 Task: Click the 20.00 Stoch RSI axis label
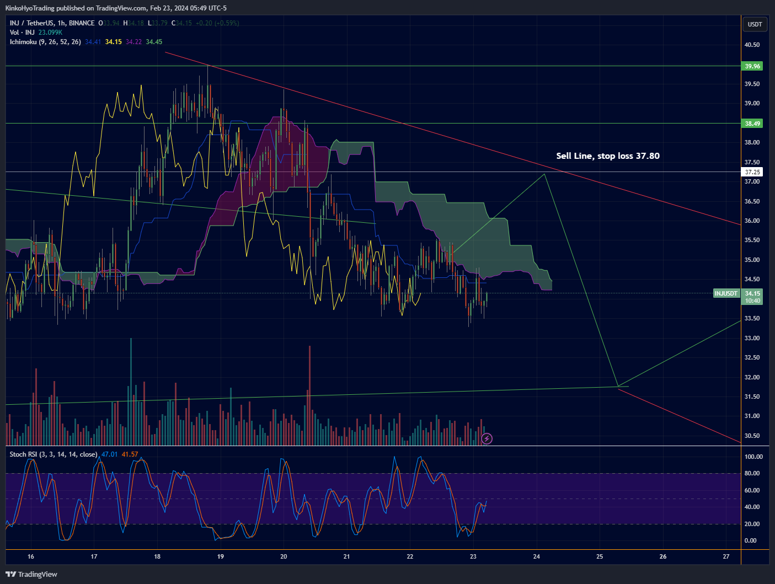[x=752, y=524]
